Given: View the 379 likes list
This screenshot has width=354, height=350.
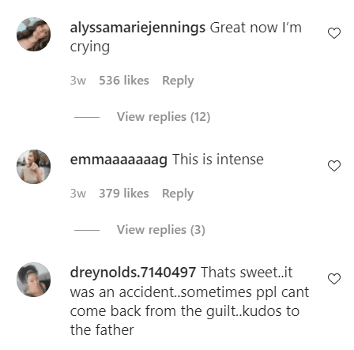Looking at the screenshot, I should coord(124,194).
